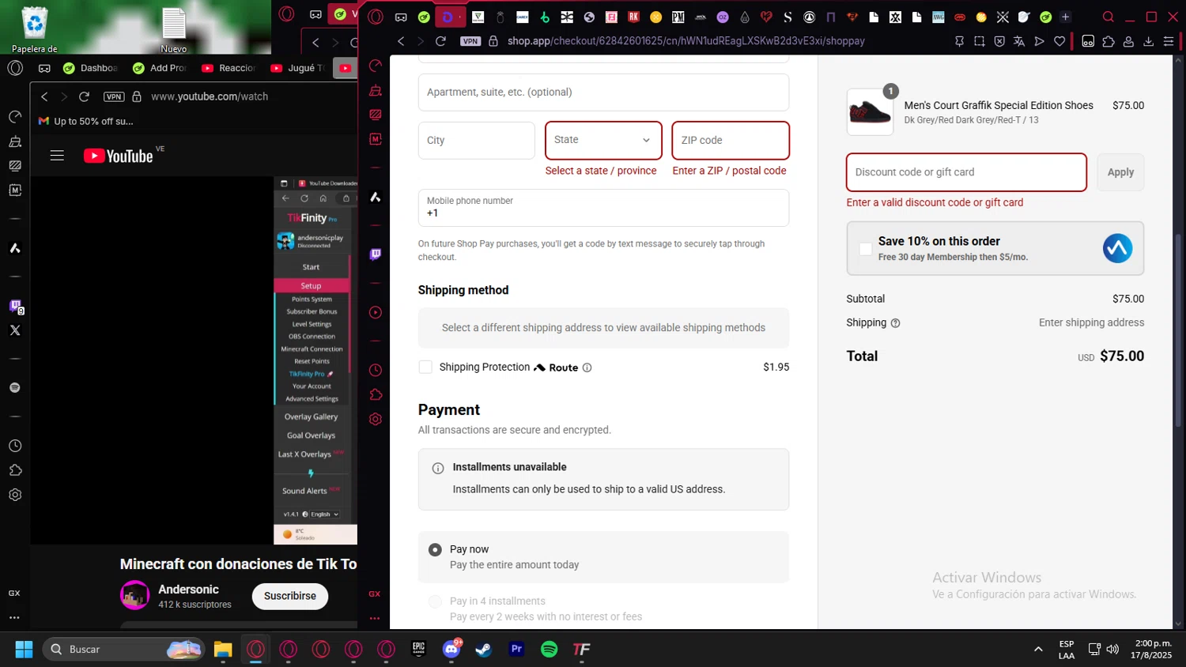
Task: Open Discord from the Windows taskbar
Action: (x=451, y=649)
